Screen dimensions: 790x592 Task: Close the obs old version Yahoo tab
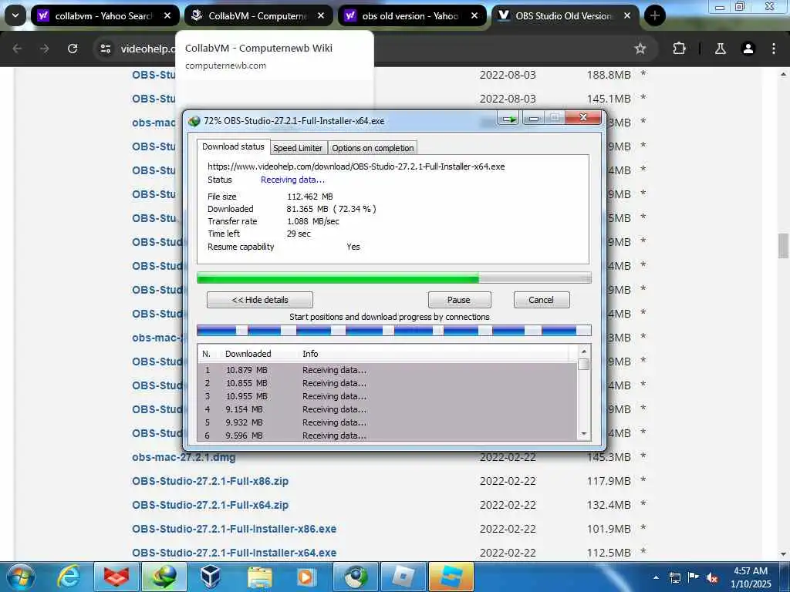point(474,15)
